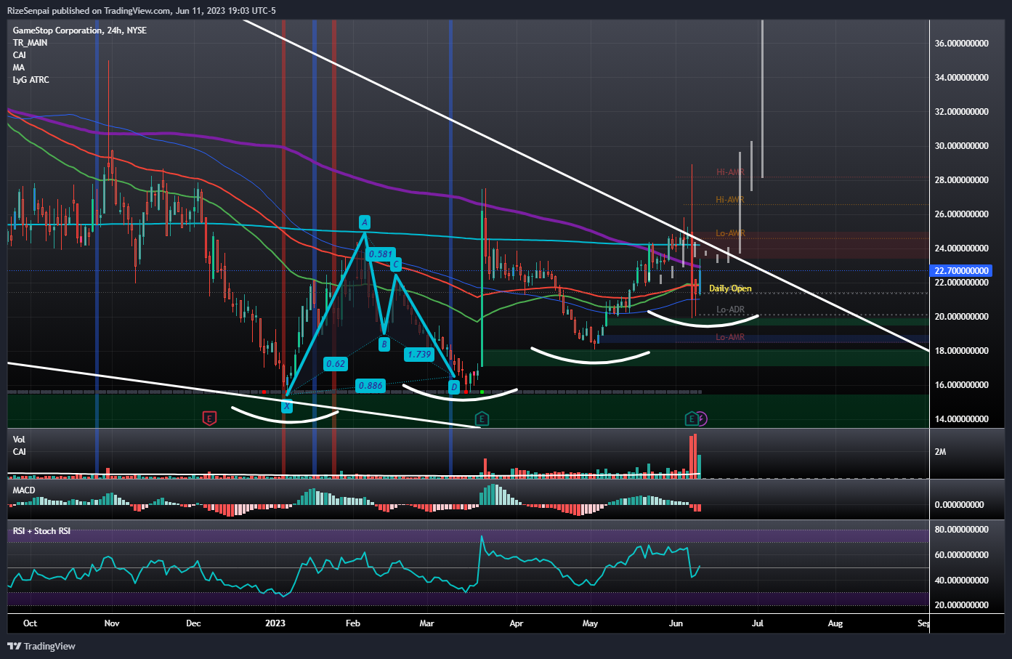The height and width of the screenshot is (659, 1012).
Task: Click the Dec label on the time axis
Action: point(193,623)
